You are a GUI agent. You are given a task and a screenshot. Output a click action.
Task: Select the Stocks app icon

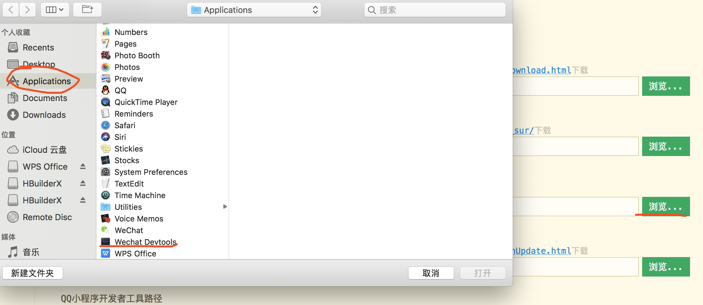(x=106, y=160)
